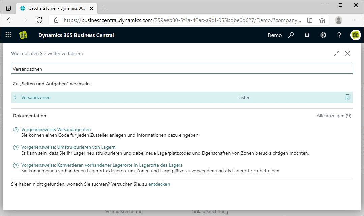Click the search field containing Versandzonen
The width and height of the screenshot is (364, 216).
(182, 69)
